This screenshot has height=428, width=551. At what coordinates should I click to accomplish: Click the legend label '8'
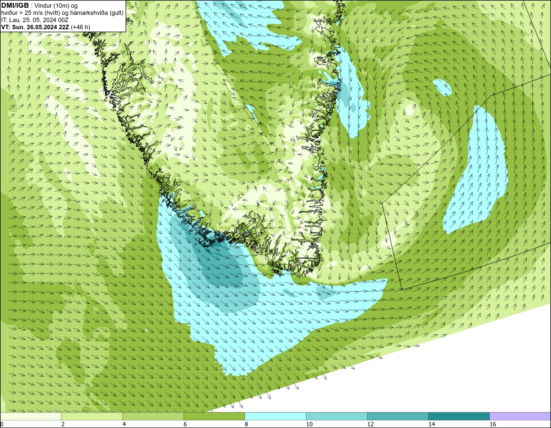[246, 424]
